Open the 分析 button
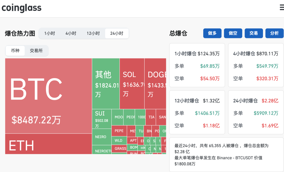The height and width of the screenshot is (172, 284). tap(274, 33)
